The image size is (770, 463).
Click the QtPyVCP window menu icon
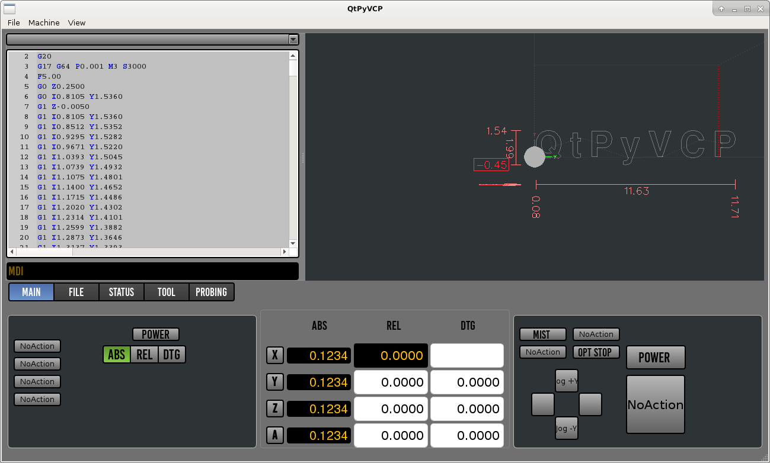pyautogui.click(x=9, y=8)
